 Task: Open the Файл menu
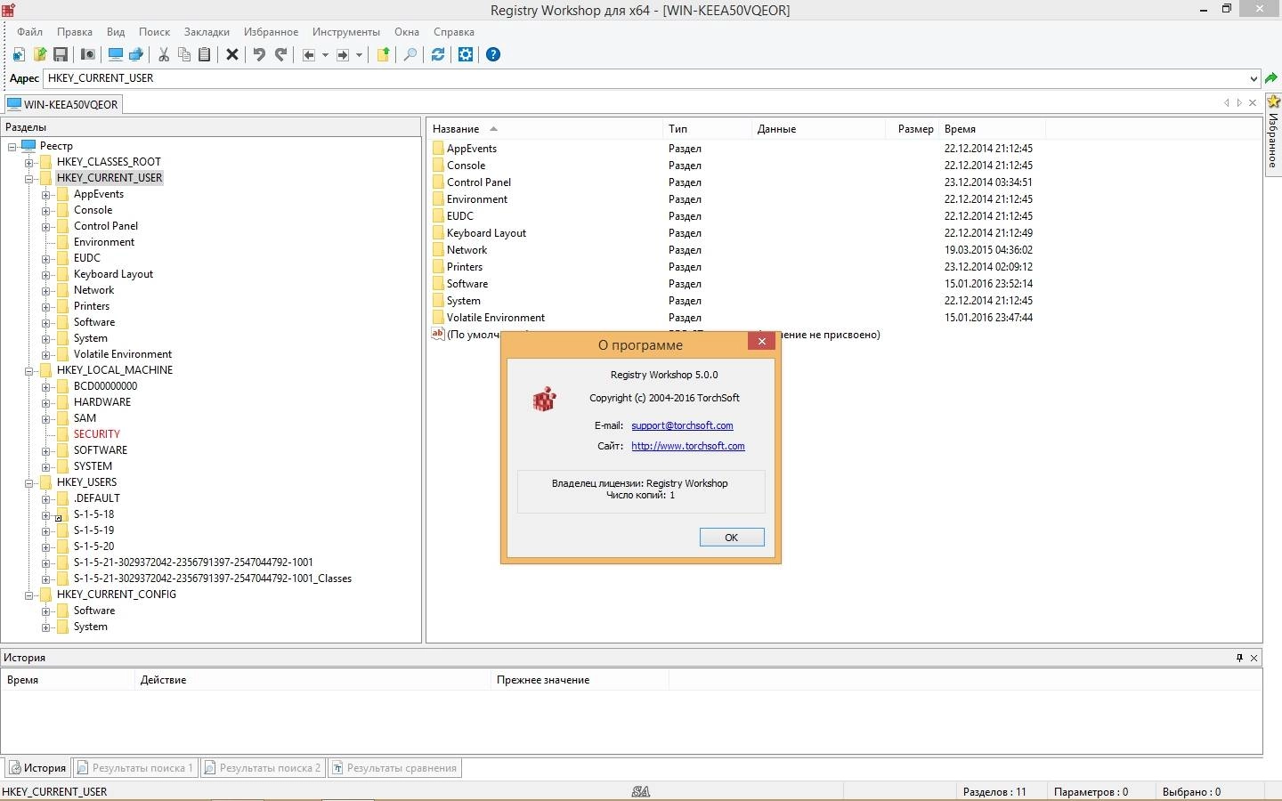point(29,32)
